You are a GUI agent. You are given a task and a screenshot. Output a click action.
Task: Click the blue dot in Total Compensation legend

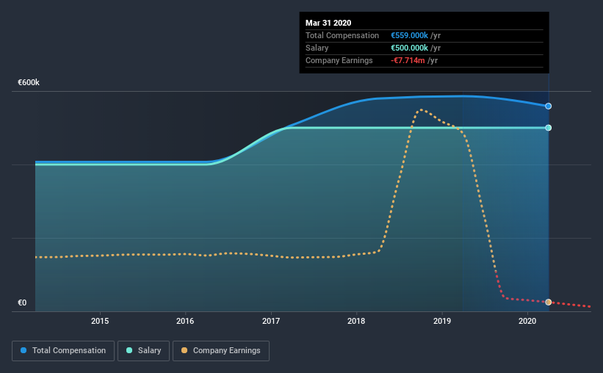[x=24, y=350]
